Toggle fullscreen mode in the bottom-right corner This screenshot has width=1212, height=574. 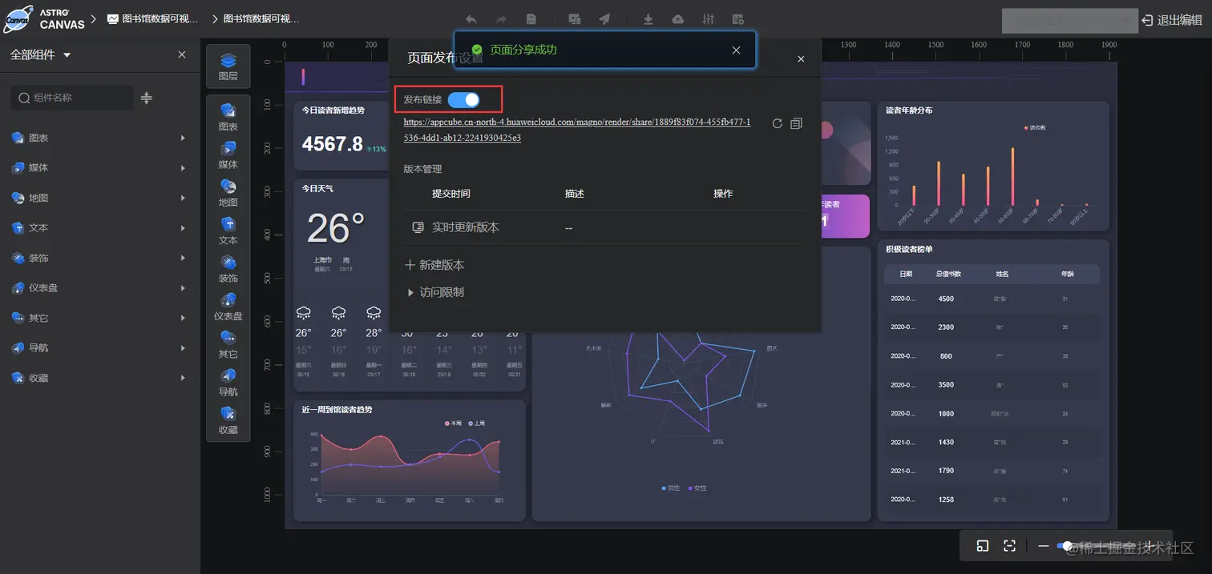tap(1009, 545)
